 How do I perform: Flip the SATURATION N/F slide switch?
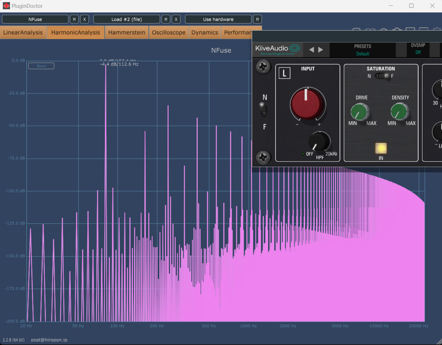point(382,76)
